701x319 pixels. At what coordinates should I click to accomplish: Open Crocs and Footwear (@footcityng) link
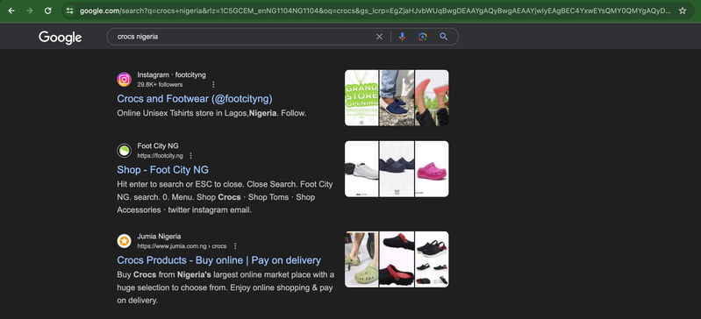tap(195, 99)
